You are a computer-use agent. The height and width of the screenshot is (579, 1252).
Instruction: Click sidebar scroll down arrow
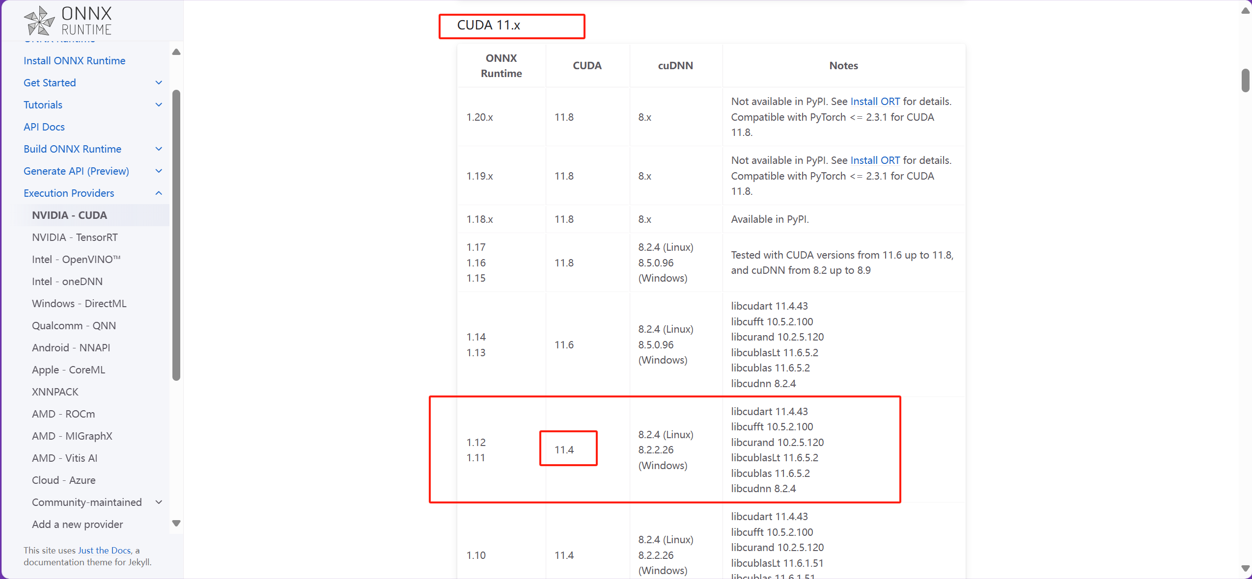tap(176, 523)
